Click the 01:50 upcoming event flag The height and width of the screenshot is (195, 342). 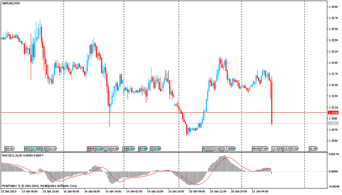click(x=313, y=149)
